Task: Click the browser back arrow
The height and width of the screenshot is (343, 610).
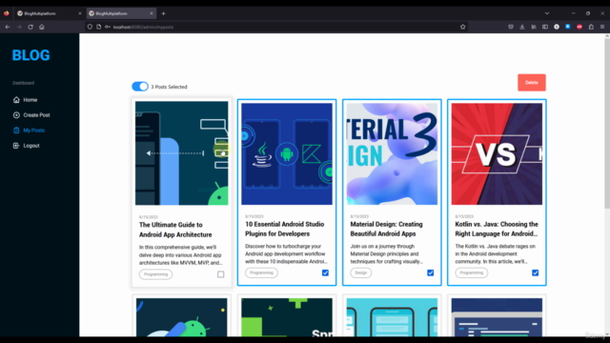Action: tap(8, 27)
